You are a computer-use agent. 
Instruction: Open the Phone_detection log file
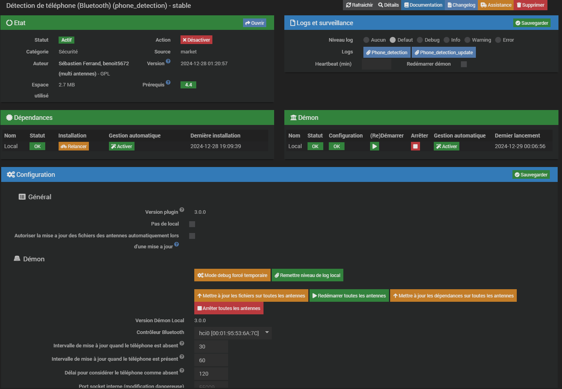pyautogui.click(x=387, y=52)
